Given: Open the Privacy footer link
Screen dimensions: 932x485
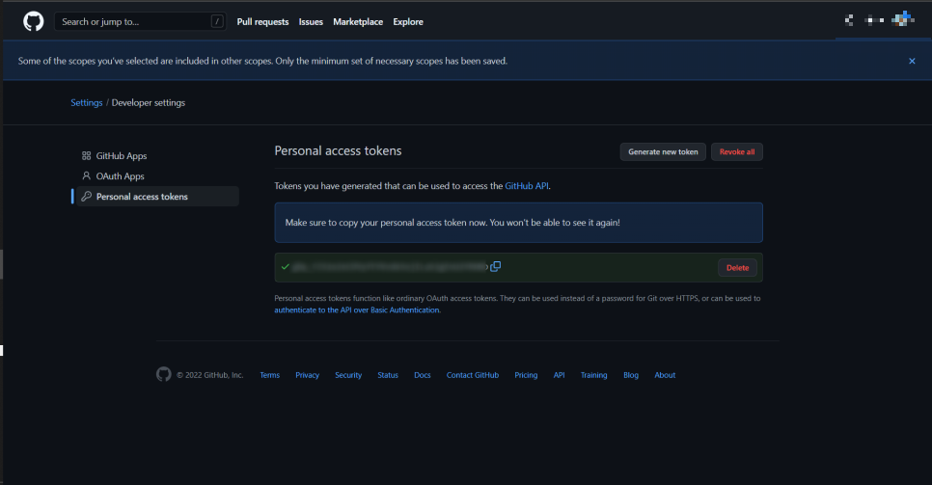Looking at the screenshot, I should click(308, 375).
